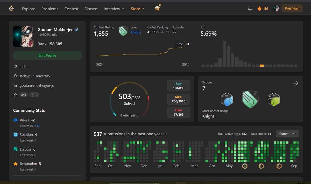Click the Rank 158,305 text
The image size is (311, 184).
pyautogui.click(x=50, y=44)
